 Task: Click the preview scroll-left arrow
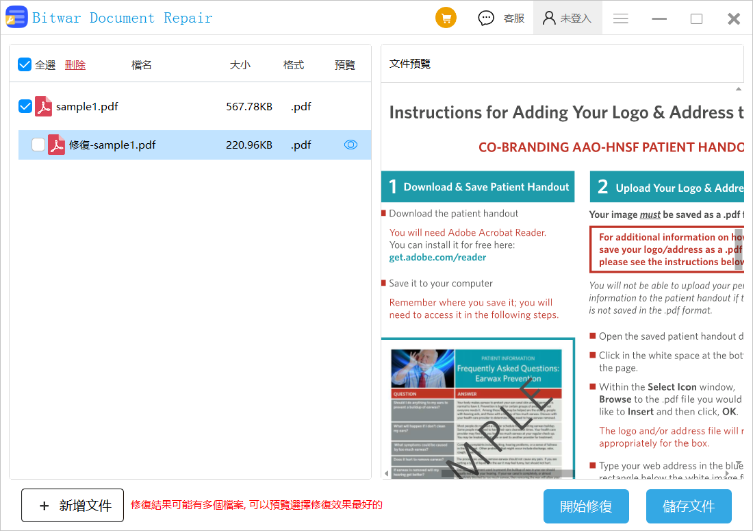pos(387,473)
